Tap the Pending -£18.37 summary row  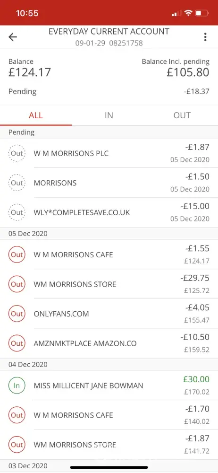[109, 91]
